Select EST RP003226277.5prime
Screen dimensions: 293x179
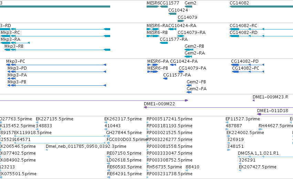169,140
